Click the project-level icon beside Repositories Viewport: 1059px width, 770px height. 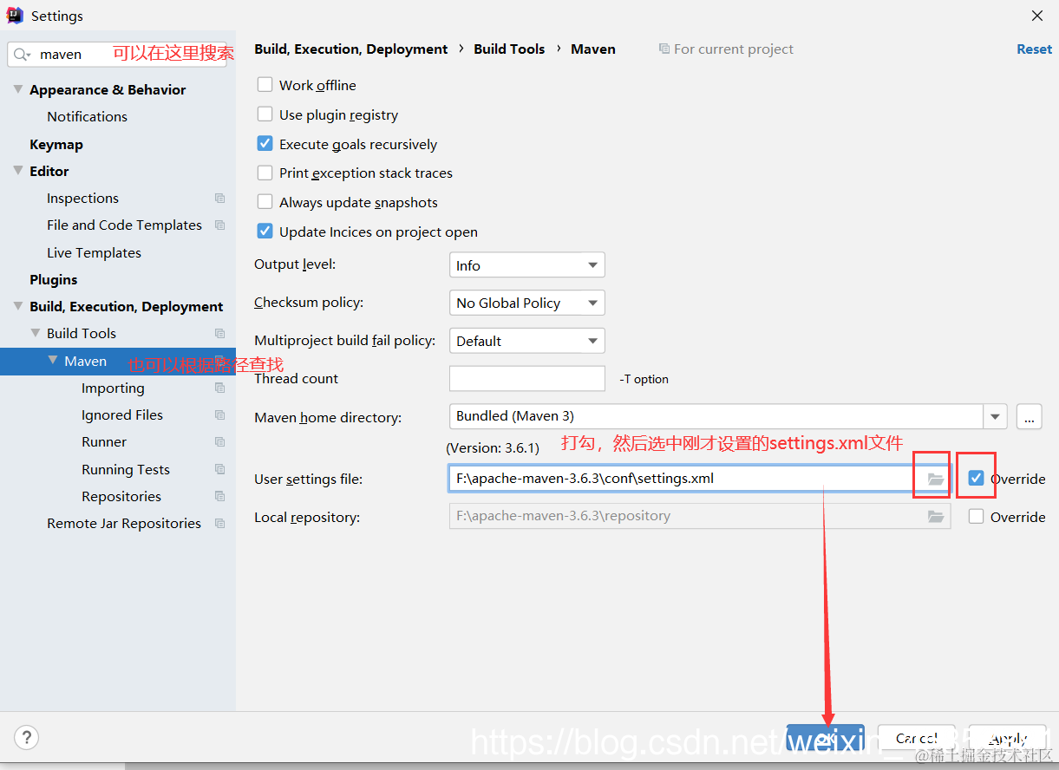coord(219,497)
